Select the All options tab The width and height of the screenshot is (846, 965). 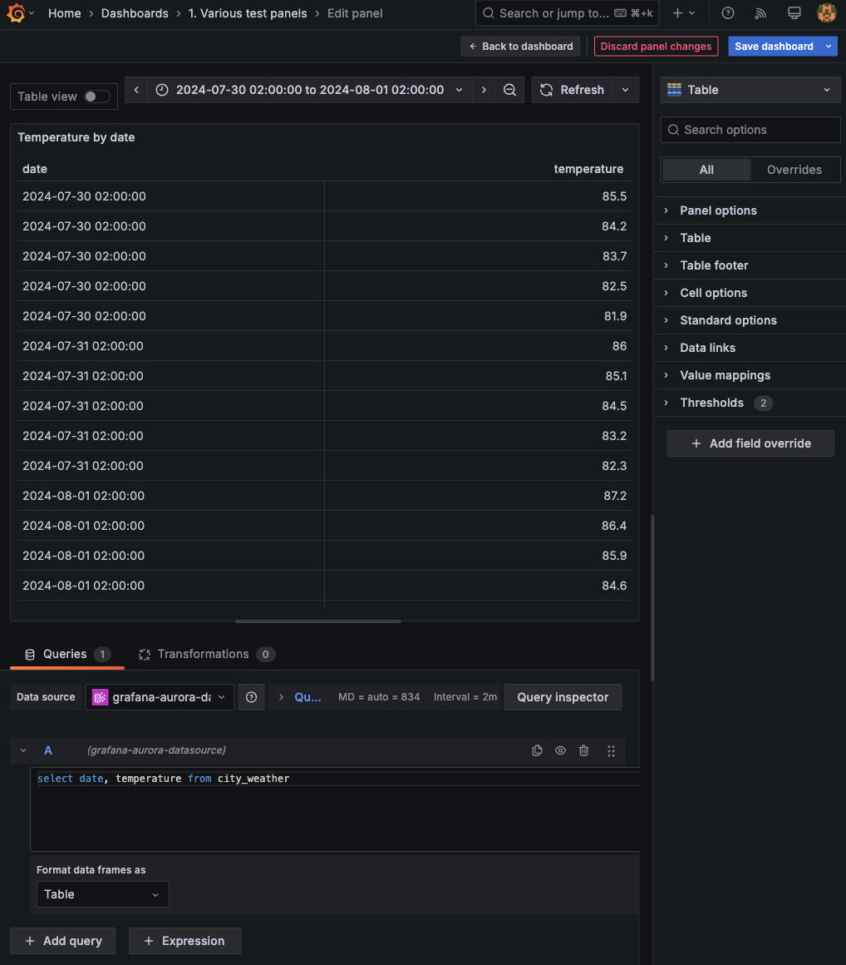706,170
